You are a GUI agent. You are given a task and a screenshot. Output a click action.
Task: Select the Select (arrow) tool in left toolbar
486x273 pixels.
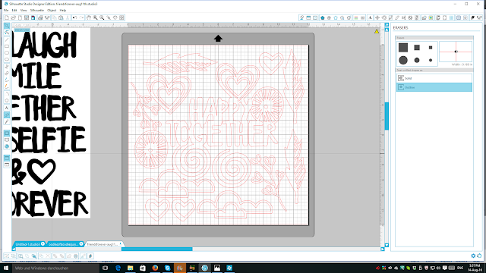tap(7, 26)
